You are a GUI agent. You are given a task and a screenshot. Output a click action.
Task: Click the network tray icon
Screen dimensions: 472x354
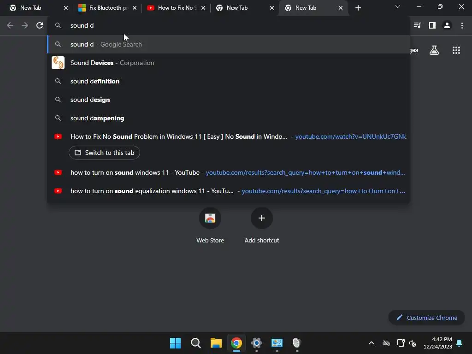[401, 343]
